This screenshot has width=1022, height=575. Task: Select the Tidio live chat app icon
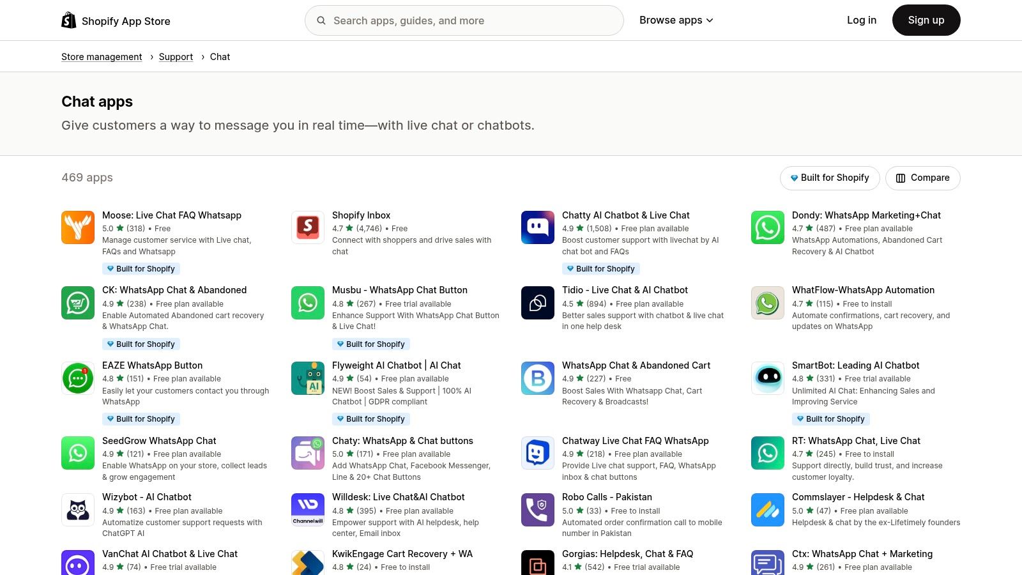pyautogui.click(x=537, y=302)
